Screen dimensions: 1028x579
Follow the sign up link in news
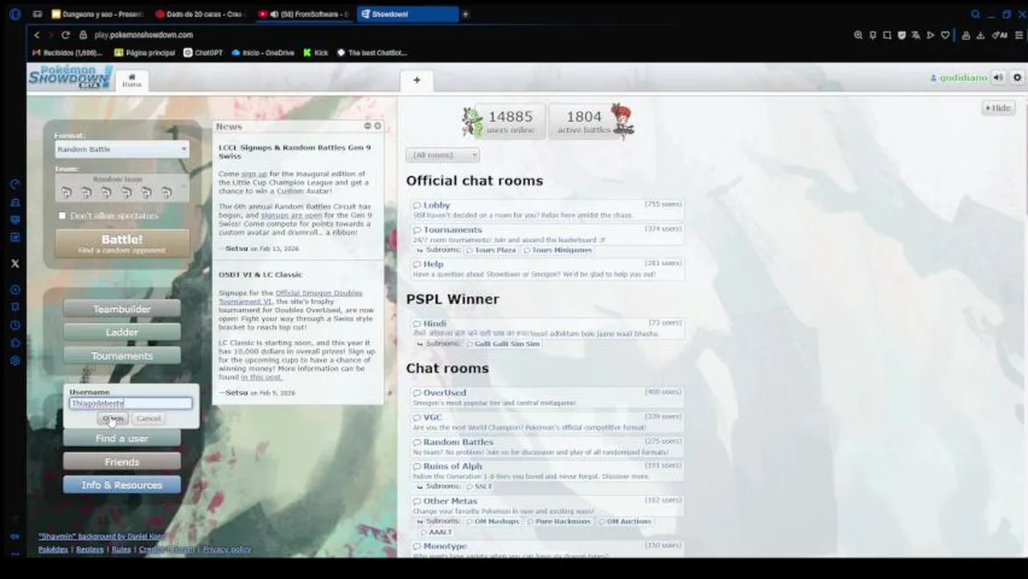coord(254,174)
